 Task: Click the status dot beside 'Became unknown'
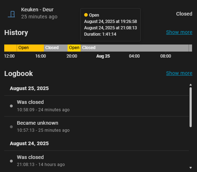point(11,127)
